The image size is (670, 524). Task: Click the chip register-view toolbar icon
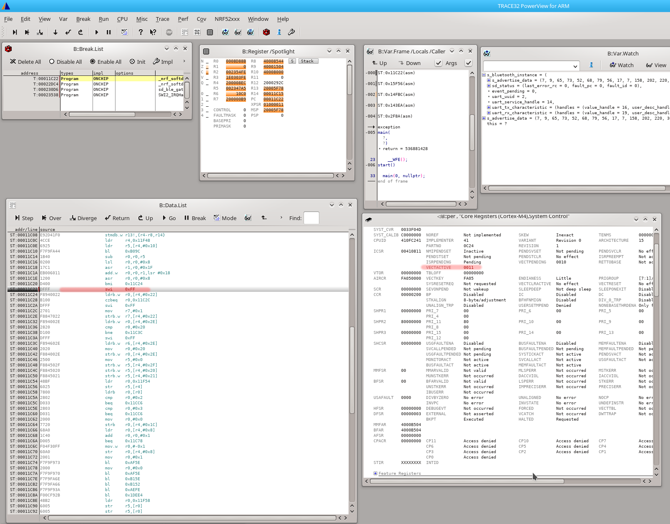coord(210,32)
